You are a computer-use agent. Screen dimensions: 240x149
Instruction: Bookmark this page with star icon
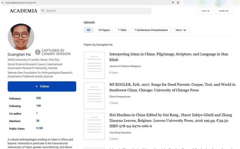(x=178, y=2)
